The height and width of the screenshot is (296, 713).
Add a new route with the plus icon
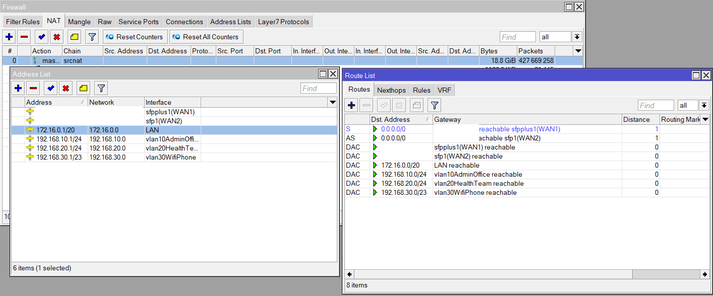point(351,105)
